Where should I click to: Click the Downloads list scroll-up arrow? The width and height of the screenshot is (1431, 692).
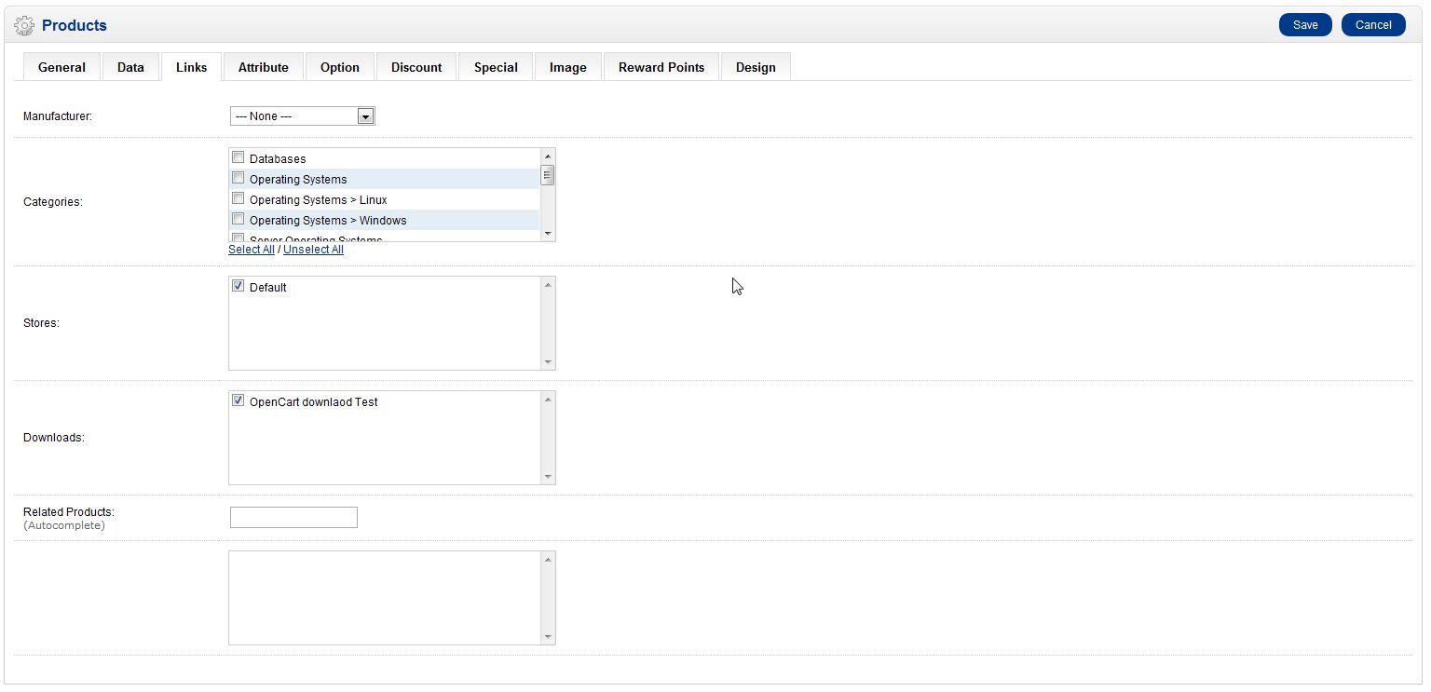[548, 400]
